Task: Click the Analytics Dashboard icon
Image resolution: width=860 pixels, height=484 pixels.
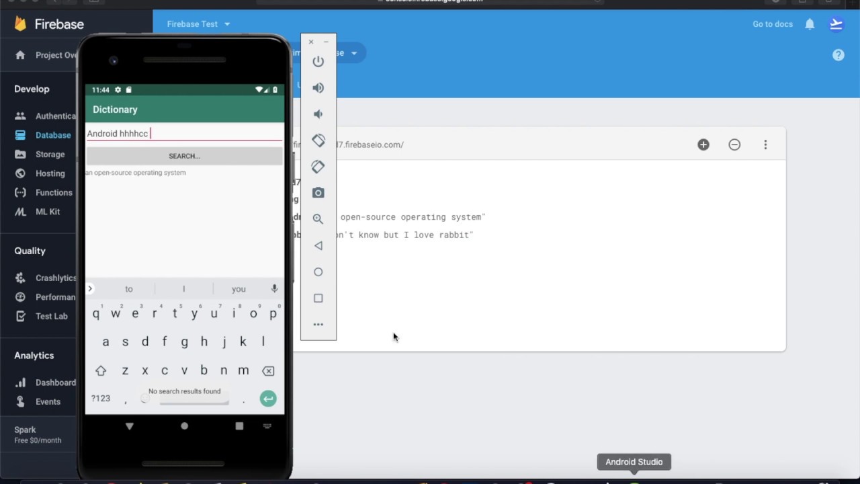Action: (21, 382)
